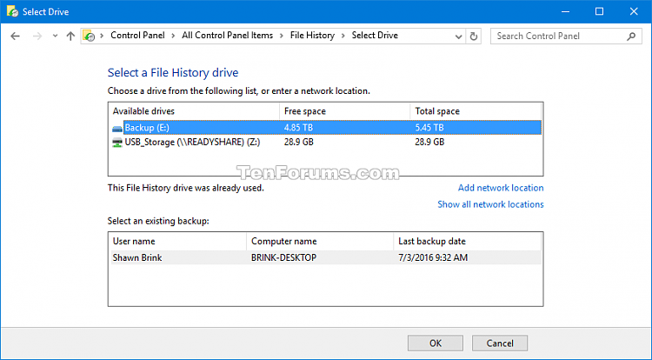Select the Backup (E:) drive row
Image resolution: width=652 pixels, height=360 pixels.
coord(326,128)
